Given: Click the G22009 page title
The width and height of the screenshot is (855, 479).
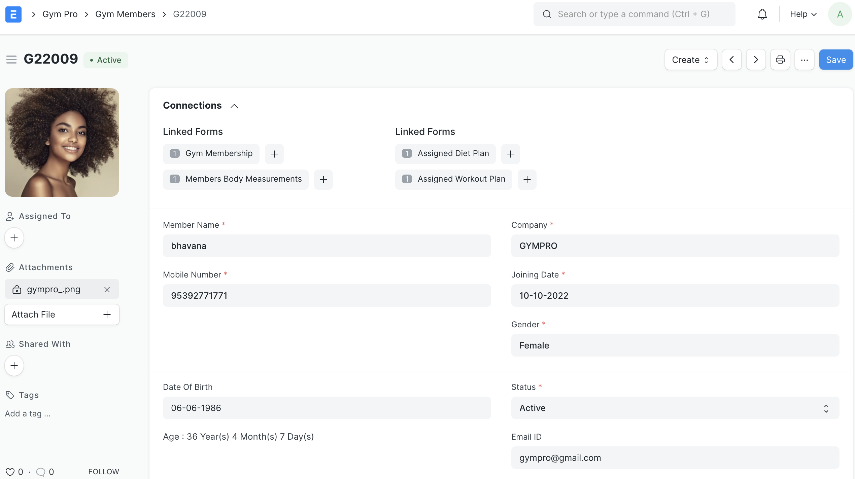Looking at the screenshot, I should 51,59.
